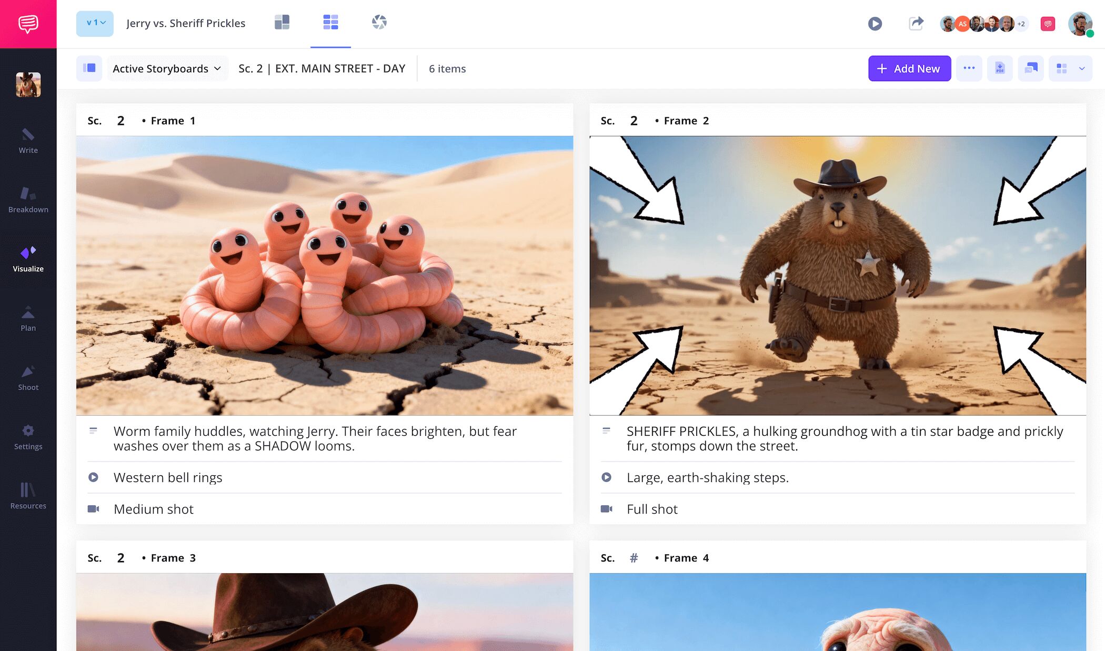Expand the Active Storyboards dropdown
The height and width of the screenshot is (651, 1105).
(167, 68)
